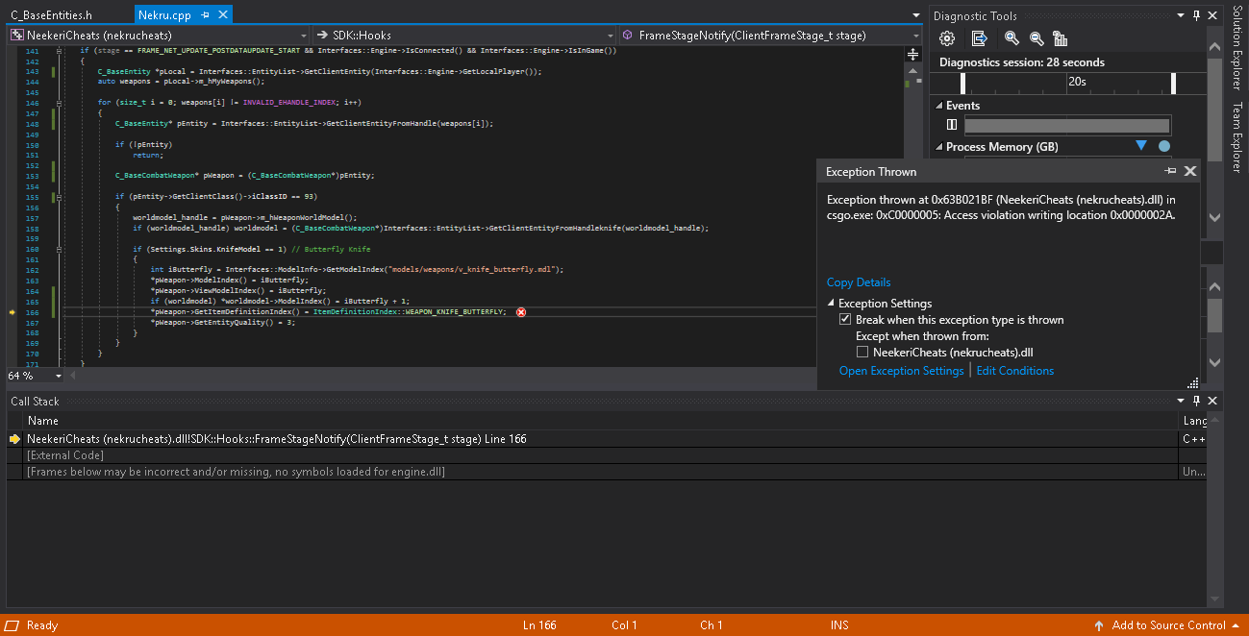
Task: Collapse the Exception Settings section
Action: [x=832, y=304]
